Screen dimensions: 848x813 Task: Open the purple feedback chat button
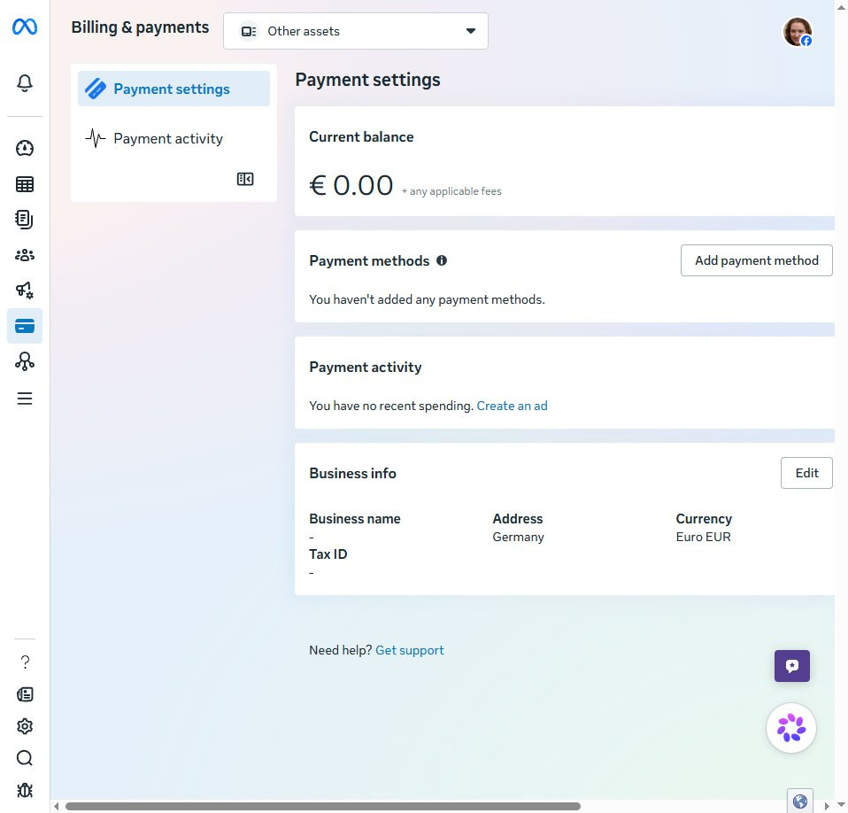791,666
